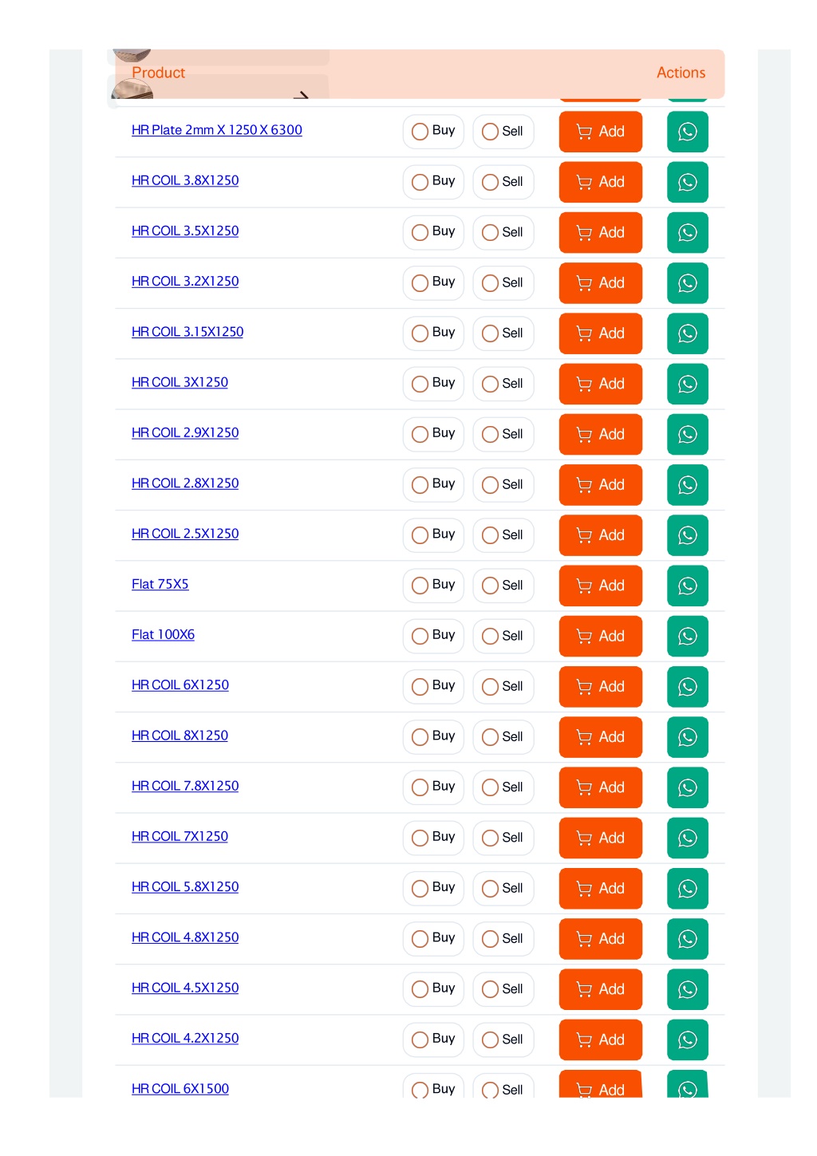Open HR Plate 2mm X 1250 X 6300 link
Screen dimensions: 817x1156
[217, 130]
